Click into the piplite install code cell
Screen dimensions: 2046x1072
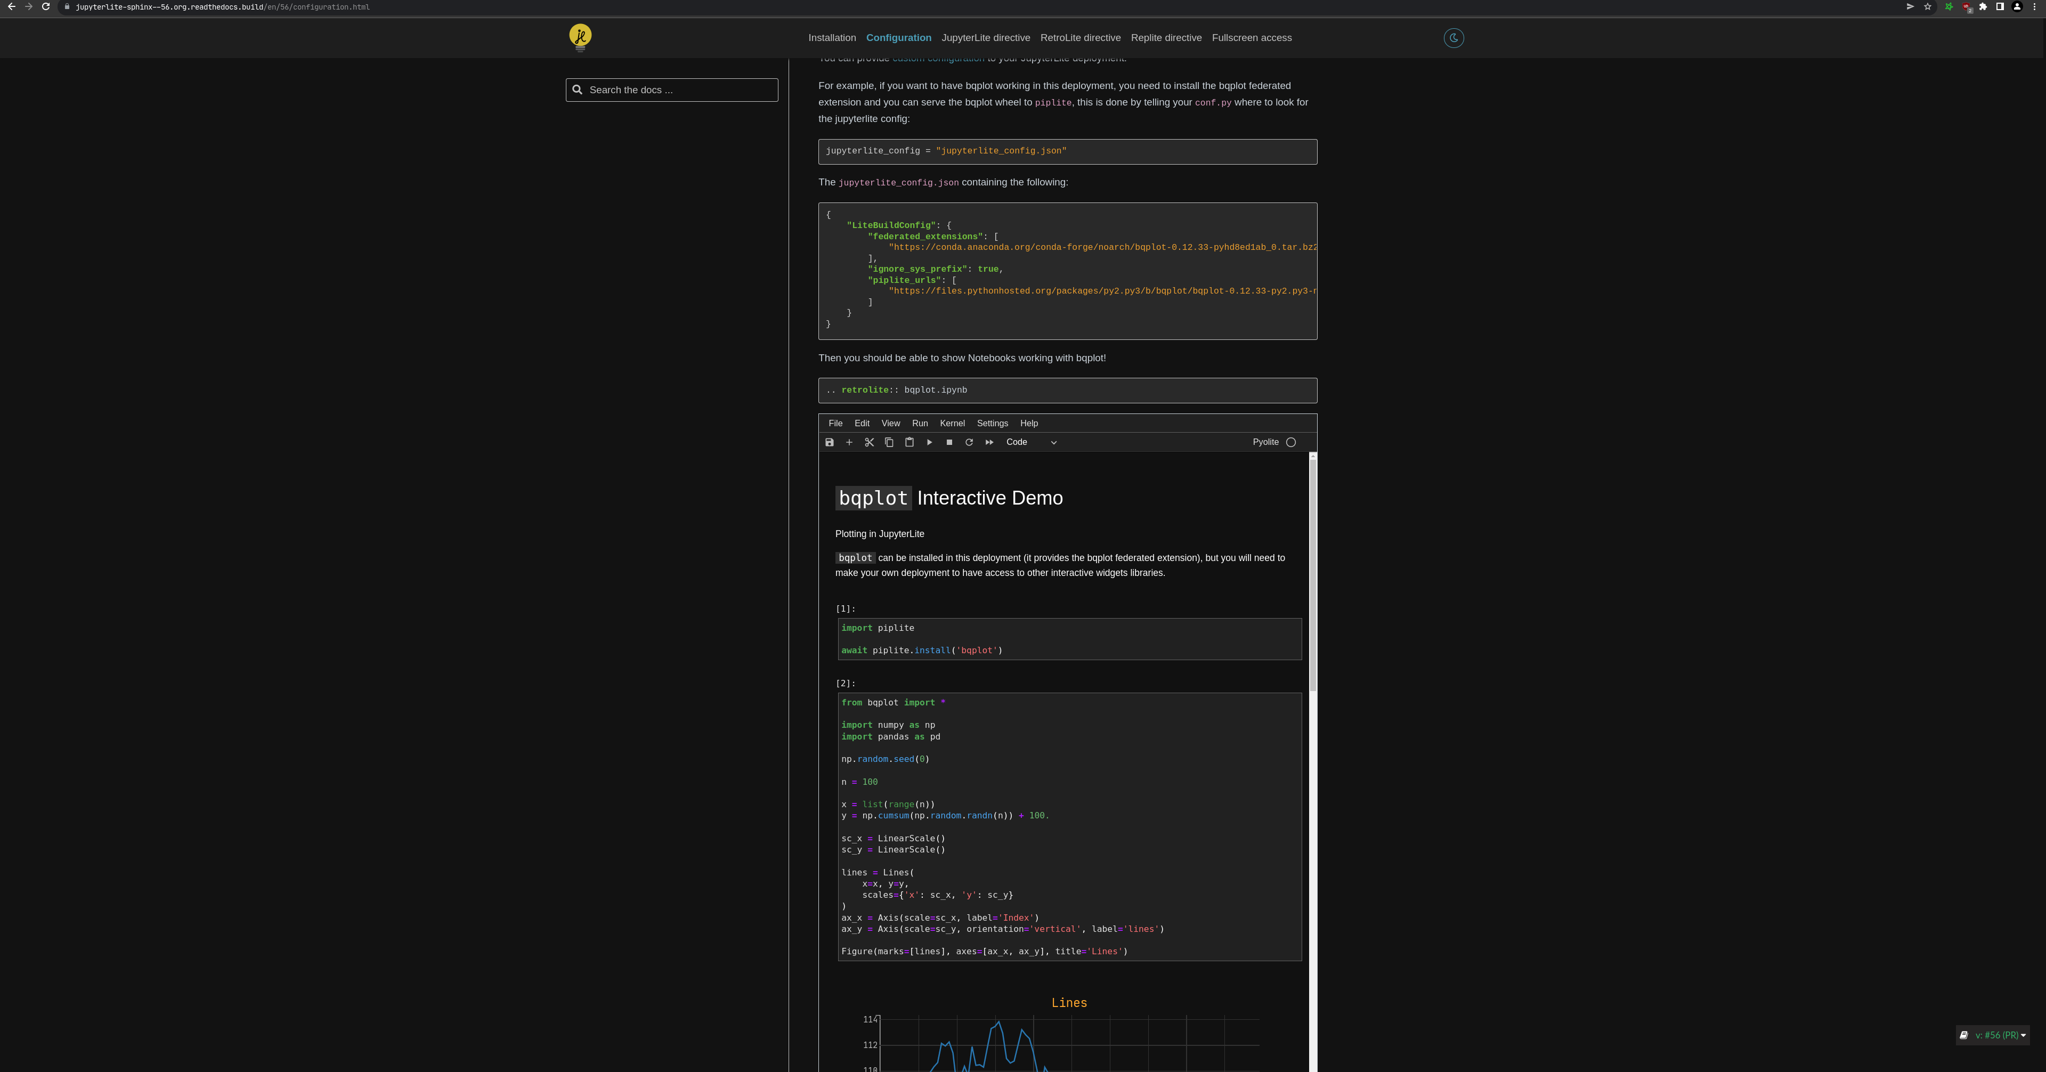(x=1070, y=639)
